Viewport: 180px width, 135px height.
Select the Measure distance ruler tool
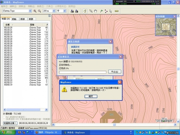click(x=116, y=11)
